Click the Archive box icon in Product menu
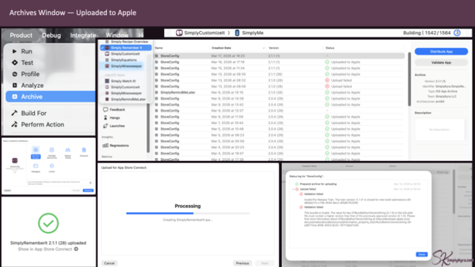The image size is (475, 267). [x=15, y=97]
